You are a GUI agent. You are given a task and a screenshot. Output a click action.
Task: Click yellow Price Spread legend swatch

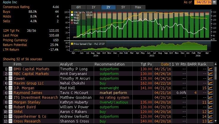72,44
